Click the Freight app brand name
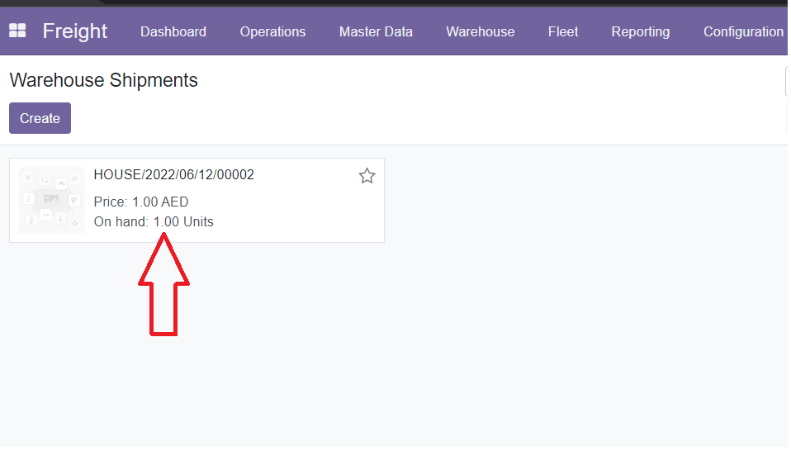 click(x=75, y=31)
